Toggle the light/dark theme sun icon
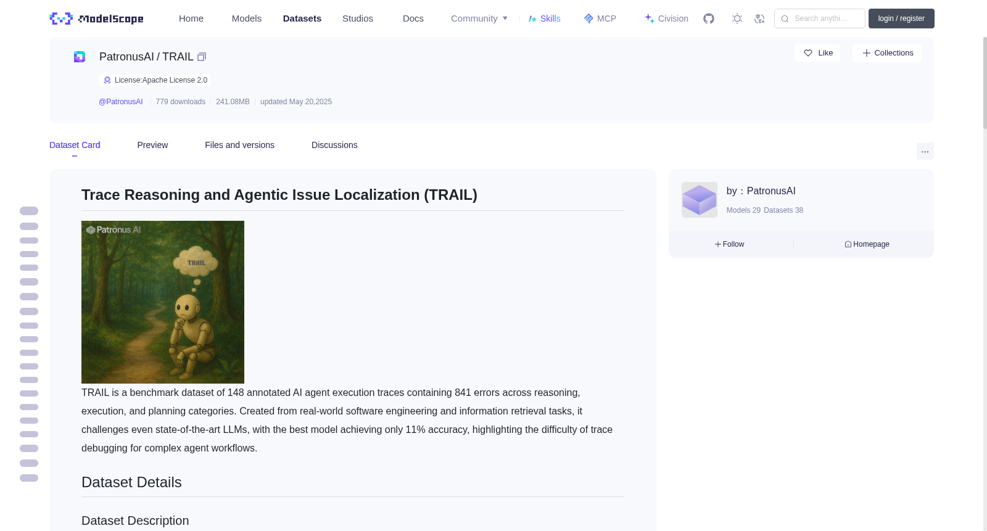987x531 pixels. 737,19
